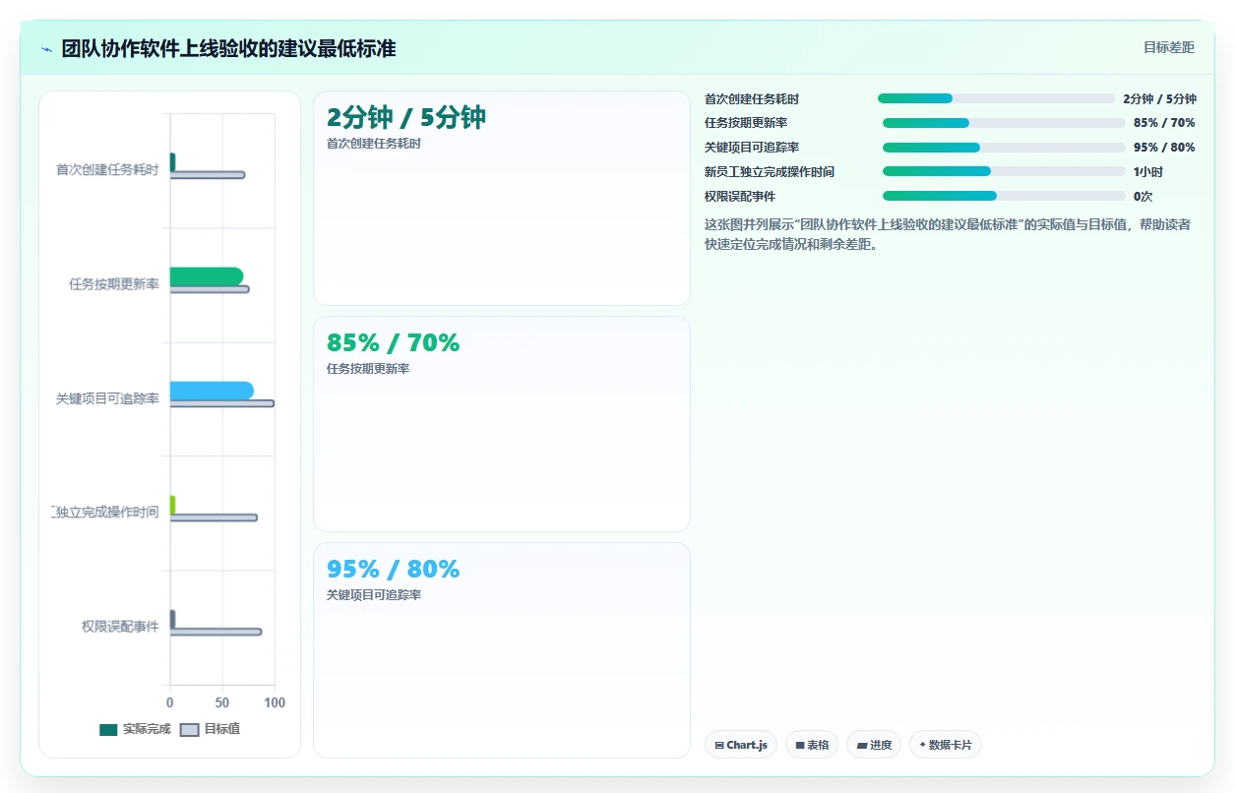Click the 权限误配事件 progress bar
Image resolution: width=1235 pixels, height=793 pixels.
(x=1004, y=196)
